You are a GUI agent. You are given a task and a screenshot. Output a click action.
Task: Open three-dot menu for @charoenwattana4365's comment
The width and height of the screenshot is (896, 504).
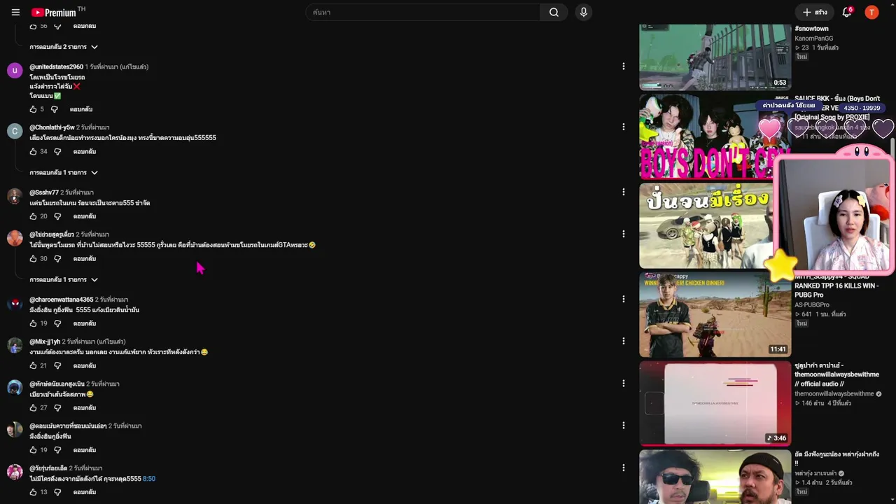(623, 299)
